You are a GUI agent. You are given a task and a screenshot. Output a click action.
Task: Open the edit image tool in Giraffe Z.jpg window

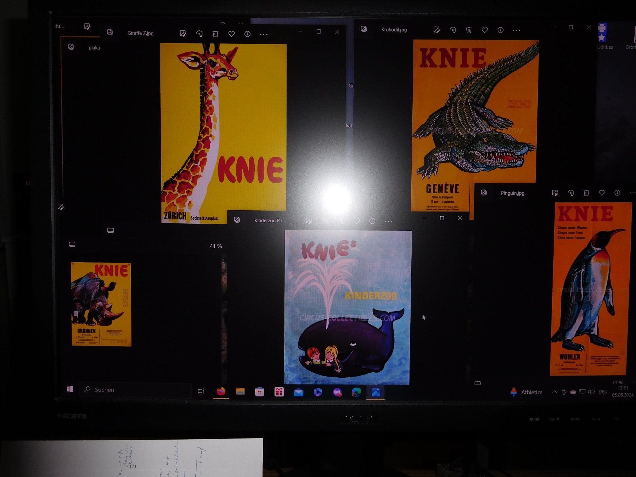coord(183,34)
